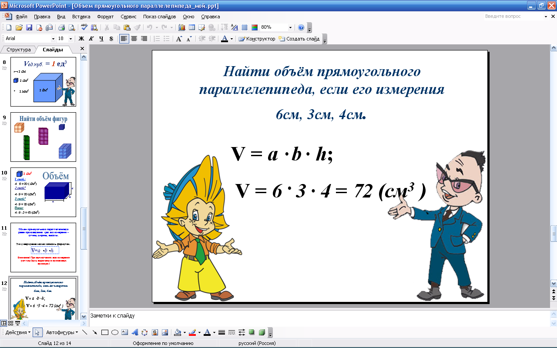Open the Файл menu
Viewport: 557px width, 348px height.
tap(21, 17)
